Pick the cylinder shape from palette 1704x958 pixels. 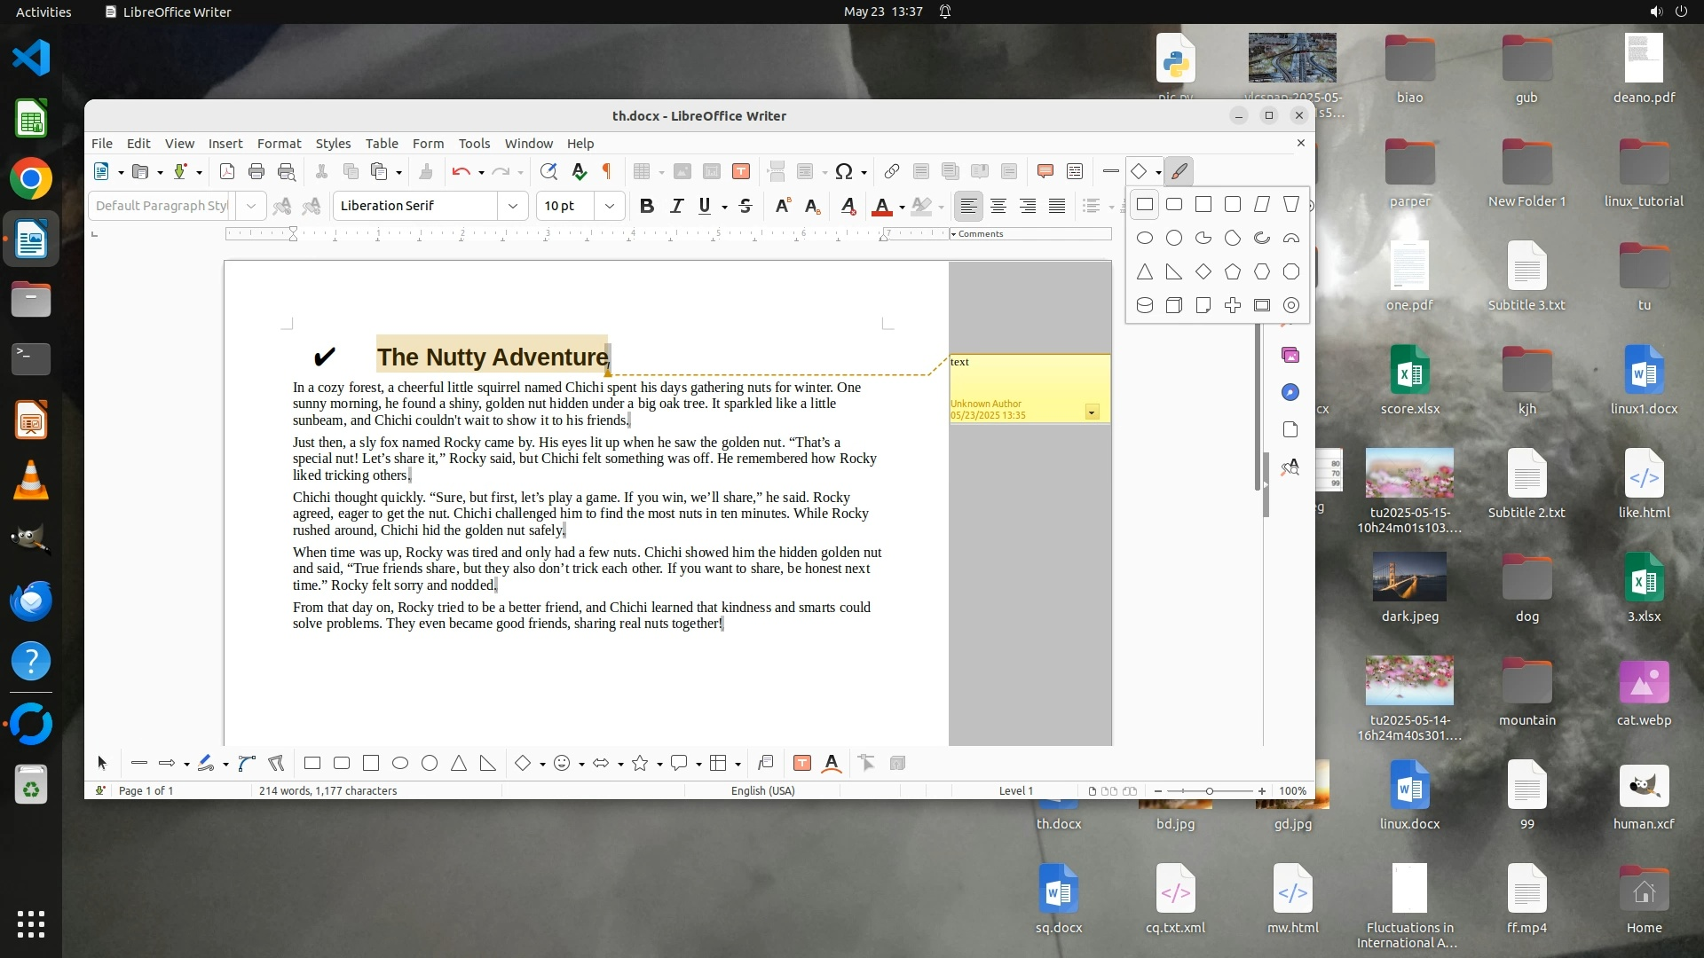point(1145,306)
